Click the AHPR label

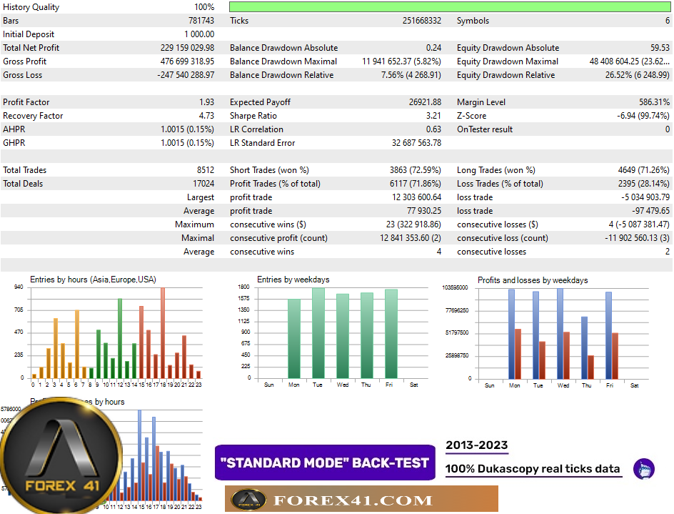14,129
